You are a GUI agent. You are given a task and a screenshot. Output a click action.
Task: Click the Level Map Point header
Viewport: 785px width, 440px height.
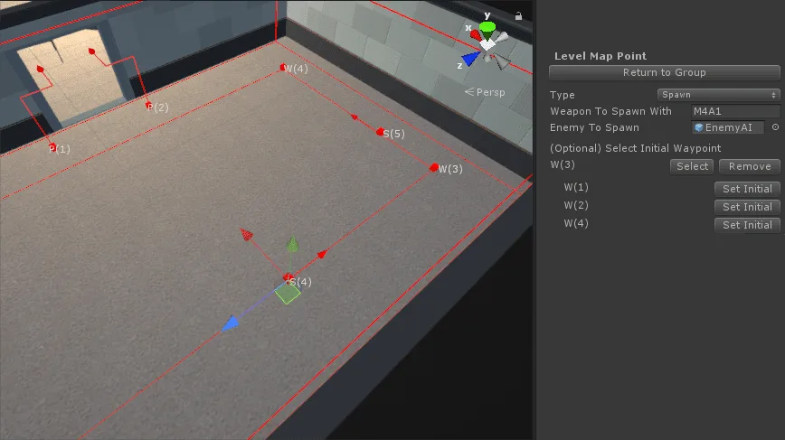[x=601, y=56]
